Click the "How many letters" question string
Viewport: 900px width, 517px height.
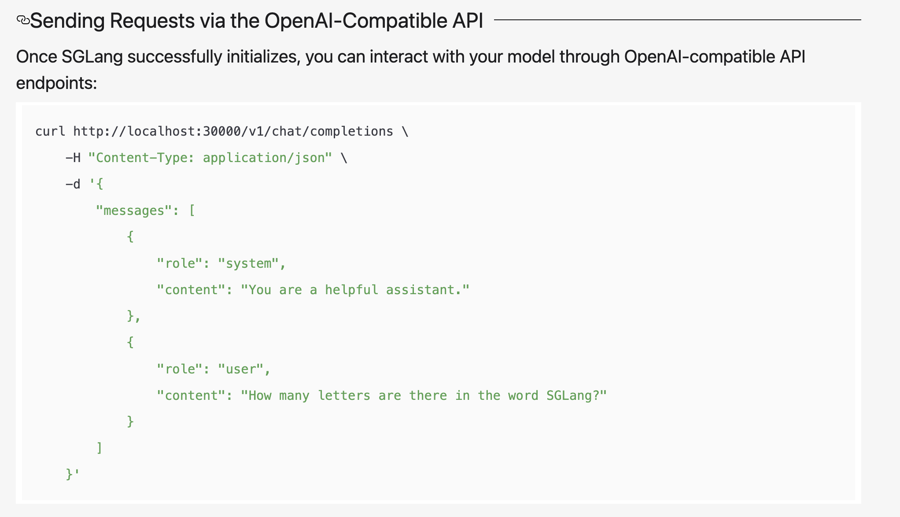click(x=424, y=395)
